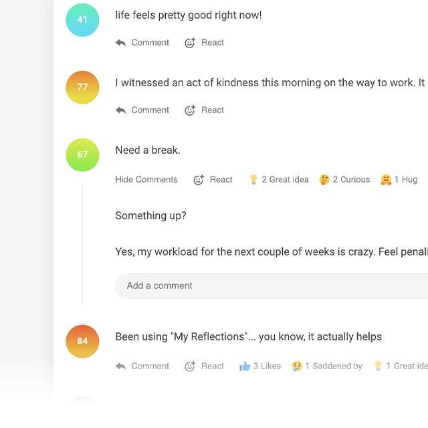Screen dimensions: 428x428
Task: Click the reply arrow icon on the My Reflections post
Action: click(120, 366)
